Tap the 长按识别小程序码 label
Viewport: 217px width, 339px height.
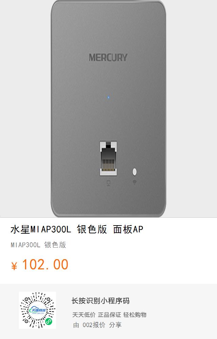(100, 301)
